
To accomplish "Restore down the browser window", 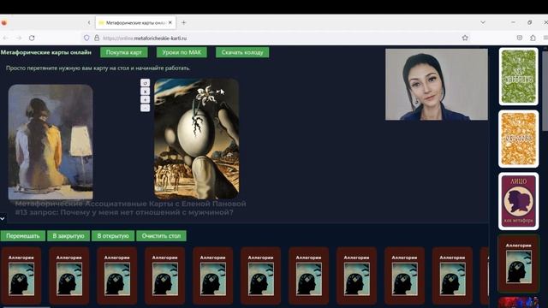I will pyautogui.click(x=529, y=22).
